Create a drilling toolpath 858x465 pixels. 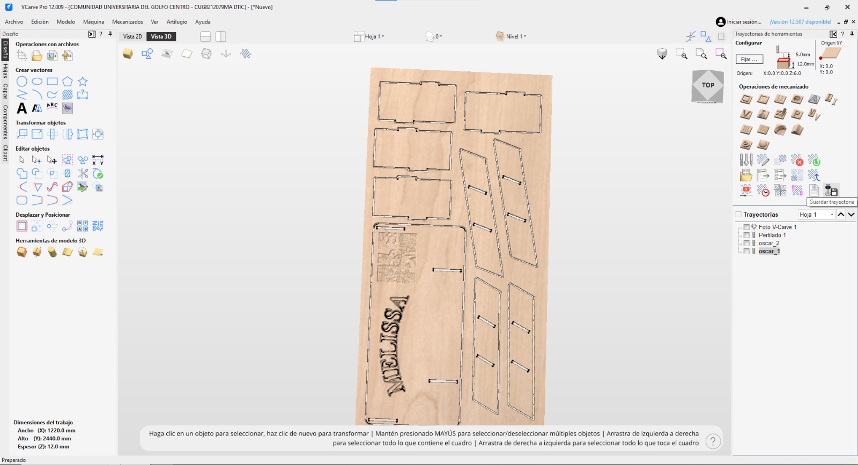pyautogui.click(x=780, y=99)
